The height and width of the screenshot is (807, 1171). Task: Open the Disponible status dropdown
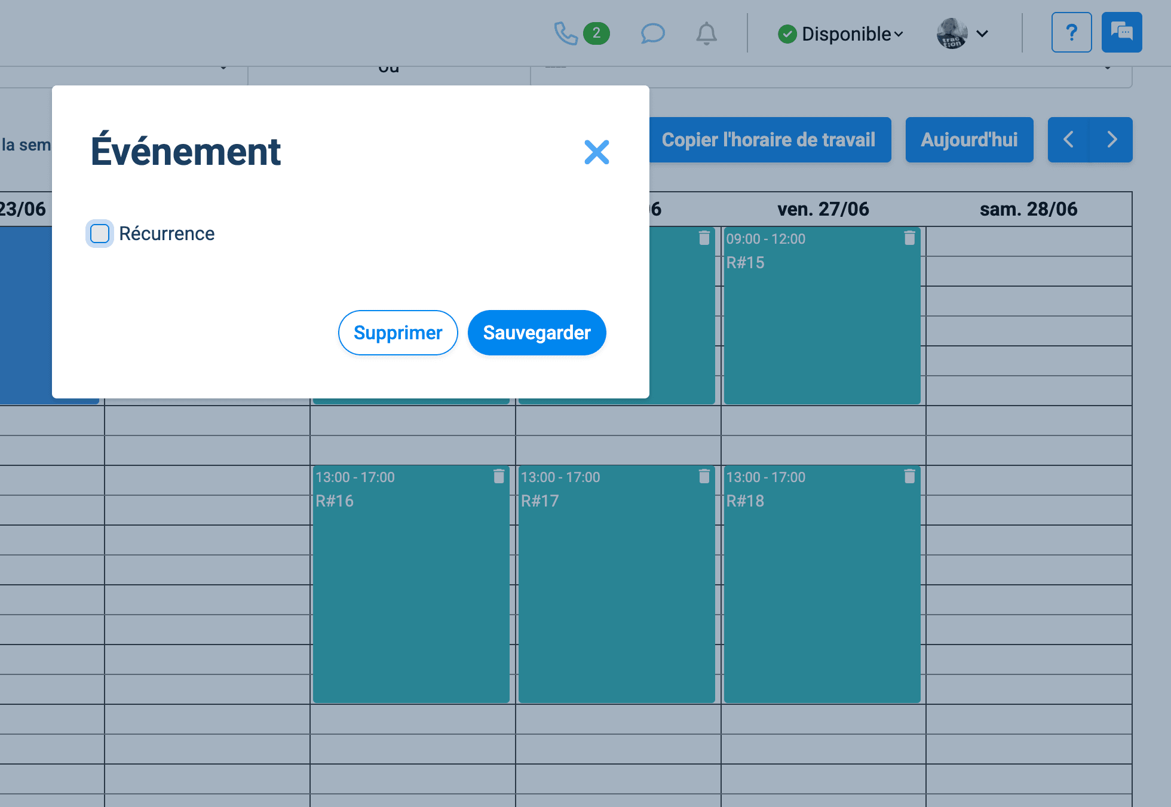click(841, 34)
